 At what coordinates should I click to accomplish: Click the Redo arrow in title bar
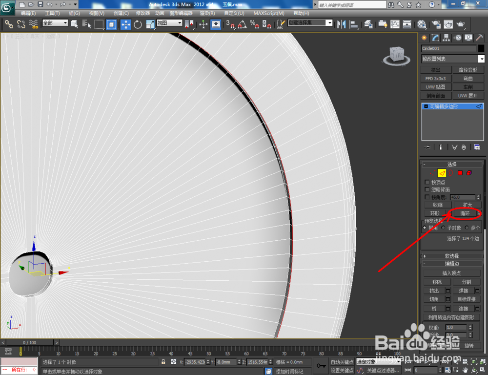63,4
